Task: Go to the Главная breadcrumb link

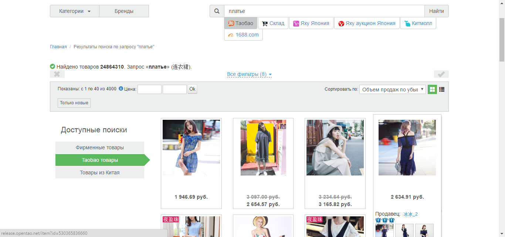Action: pos(58,47)
